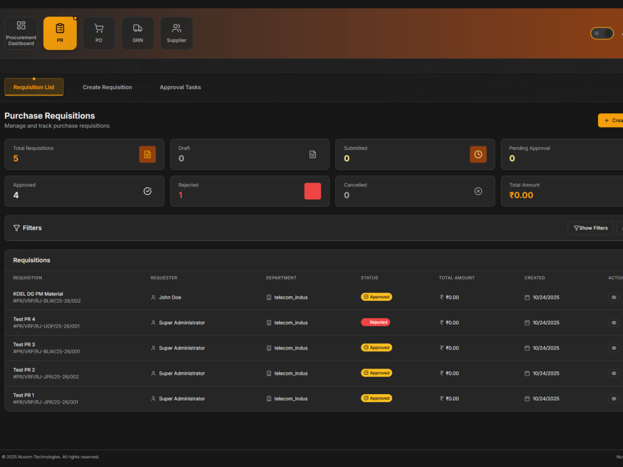
Task: Click requisition title 'Test PR 4'
Action: point(24,319)
